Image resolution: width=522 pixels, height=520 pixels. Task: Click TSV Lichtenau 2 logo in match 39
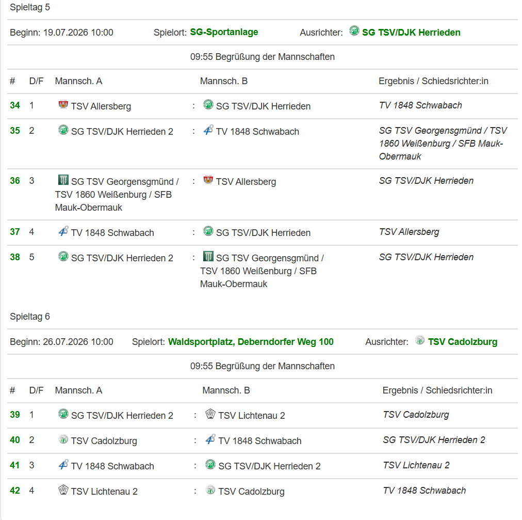tap(210, 414)
